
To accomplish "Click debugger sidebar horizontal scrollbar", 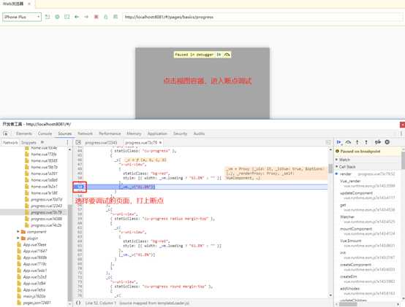I will (x=348, y=304).
